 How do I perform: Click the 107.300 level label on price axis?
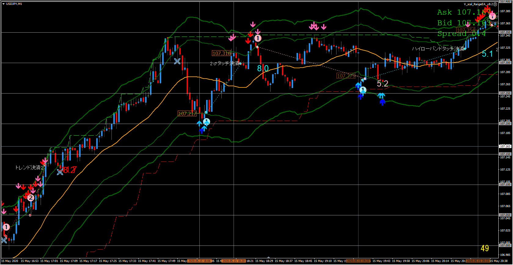click(505, 63)
